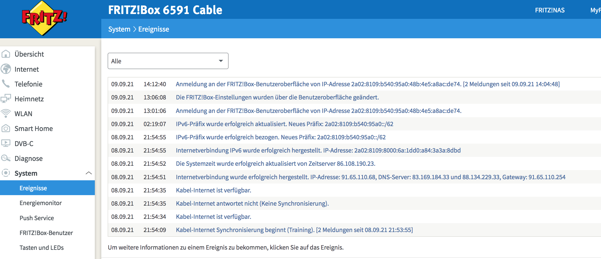The height and width of the screenshot is (259, 601).
Task: Open FRITZ!Box-Benutzer settings page
Action: (x=46, y=233)
